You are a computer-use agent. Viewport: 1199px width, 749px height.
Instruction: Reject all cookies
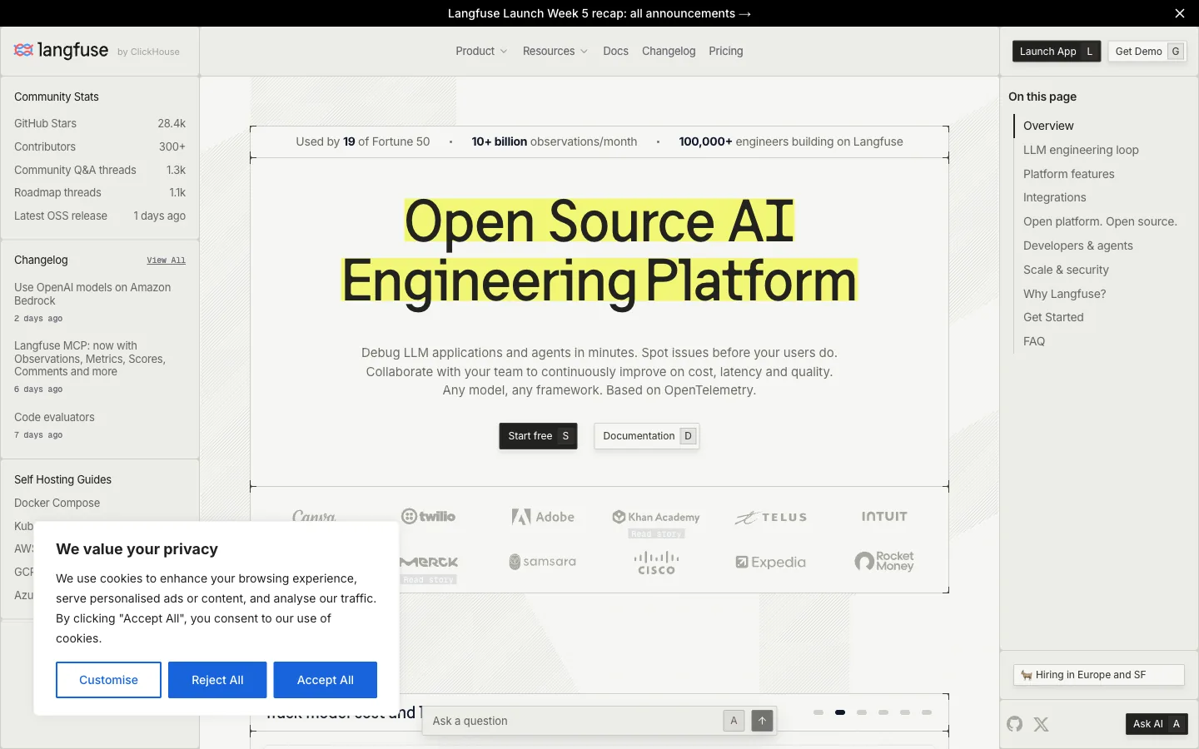[217, 680]
